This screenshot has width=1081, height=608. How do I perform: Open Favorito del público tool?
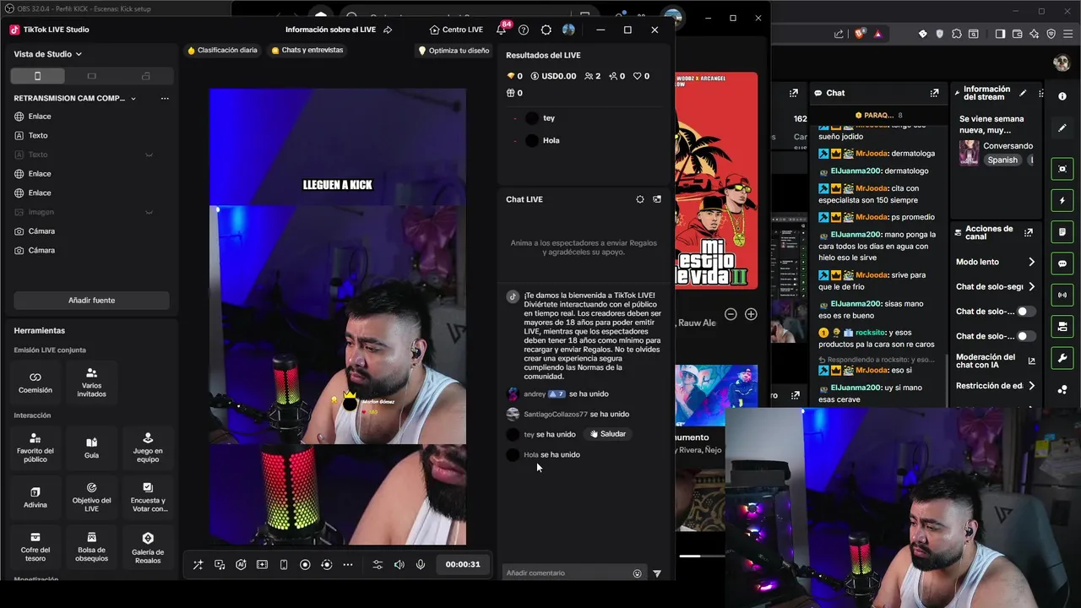click(x=35, y=448)
